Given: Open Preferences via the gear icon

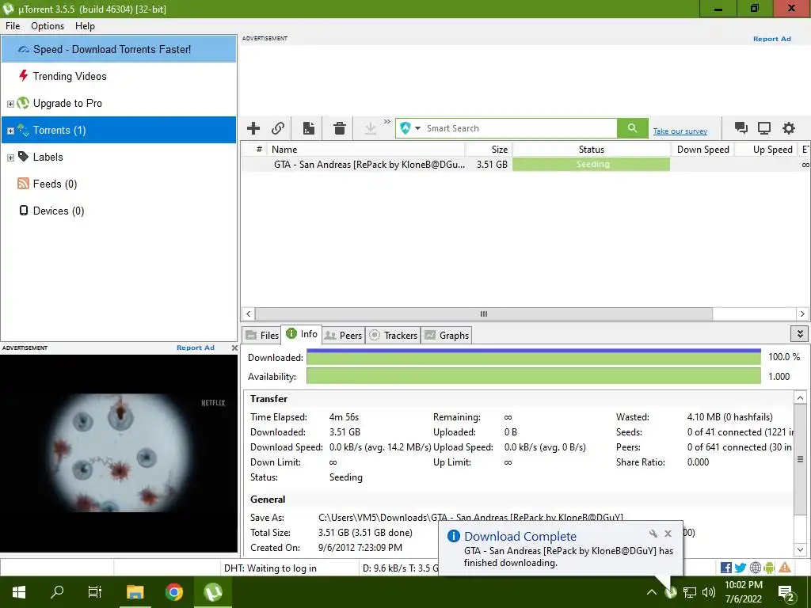Looking at the screenshot, I should (788, 128).
